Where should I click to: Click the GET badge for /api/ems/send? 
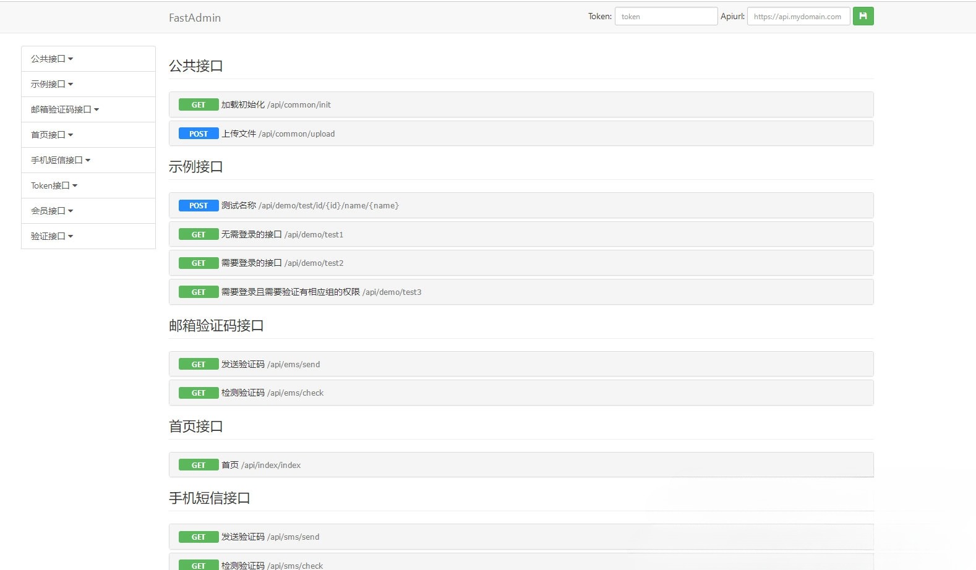pyautogui.click(x=199, y=365)
